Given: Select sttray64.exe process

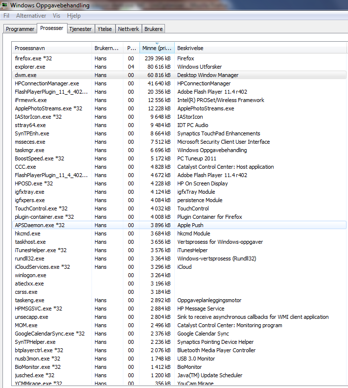Looking at the screenshot, I should (x=179, y=125).
